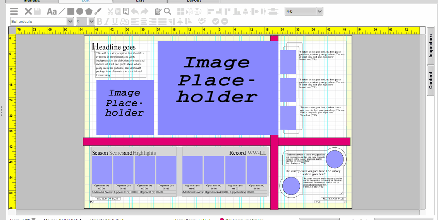Click the minus reject circle icon
Viewport: 438px width, 220px height.
tap(225, 21)
